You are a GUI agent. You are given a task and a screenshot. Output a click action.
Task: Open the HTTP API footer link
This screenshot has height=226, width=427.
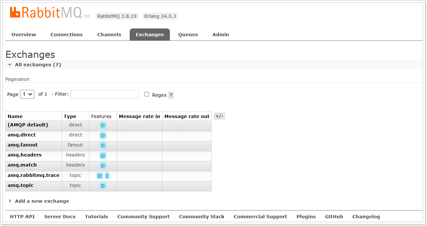click(x=22, y=217)
